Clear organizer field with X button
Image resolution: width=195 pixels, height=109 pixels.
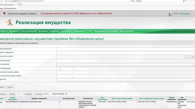click(193, 57)
